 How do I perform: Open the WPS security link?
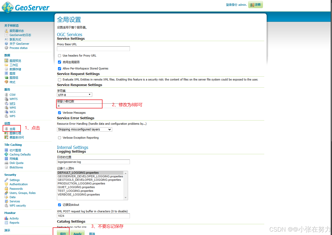coord(18,206)
